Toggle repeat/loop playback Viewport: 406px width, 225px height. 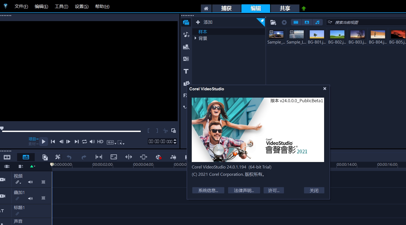(84, 142)
